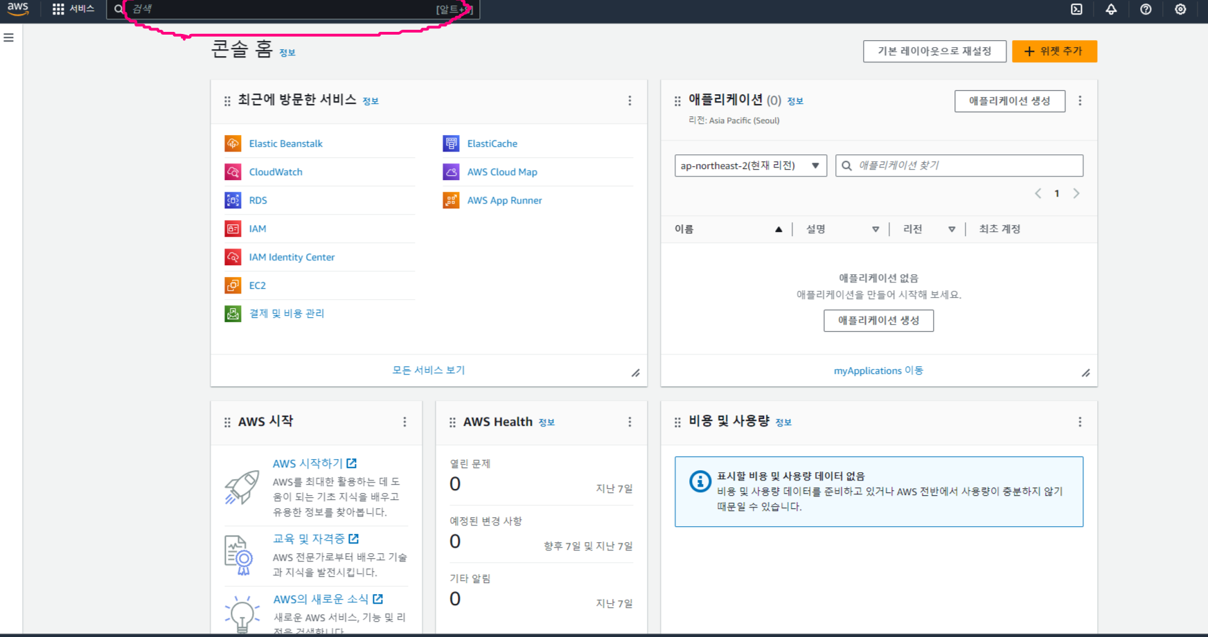Click 기본 레이아웃으로 재설정 button
This screenshot has width=1208, height=637.
pyautogui.click(x=934, y=51)
